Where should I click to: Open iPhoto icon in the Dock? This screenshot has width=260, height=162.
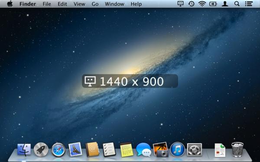click(160, 149)
